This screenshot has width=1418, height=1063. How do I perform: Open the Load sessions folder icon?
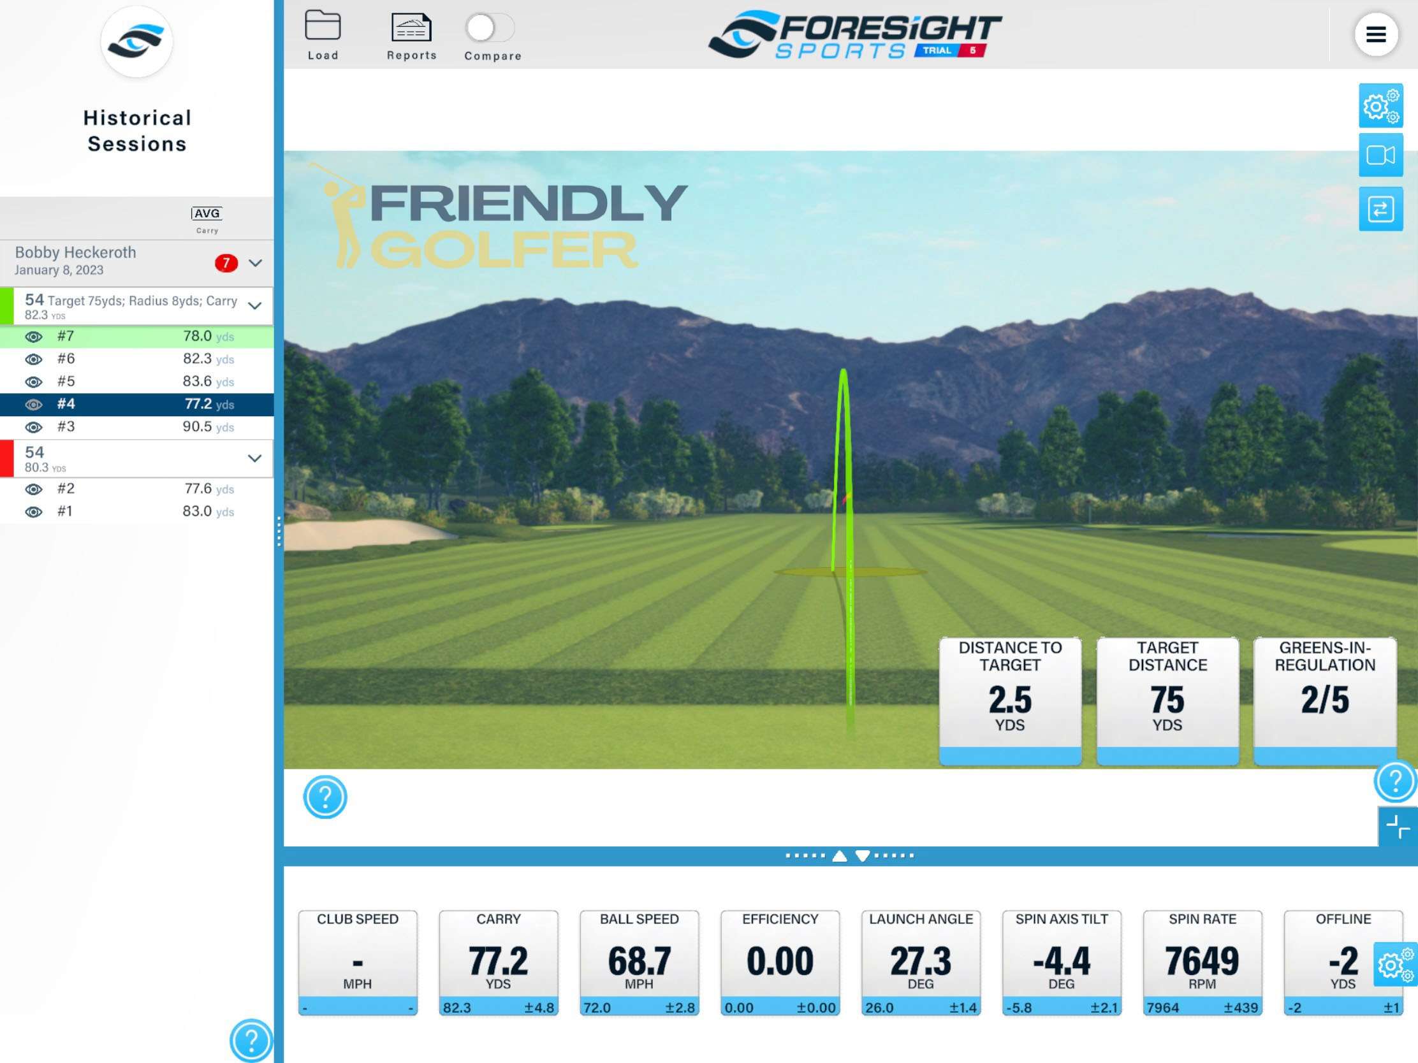[324, 24]
